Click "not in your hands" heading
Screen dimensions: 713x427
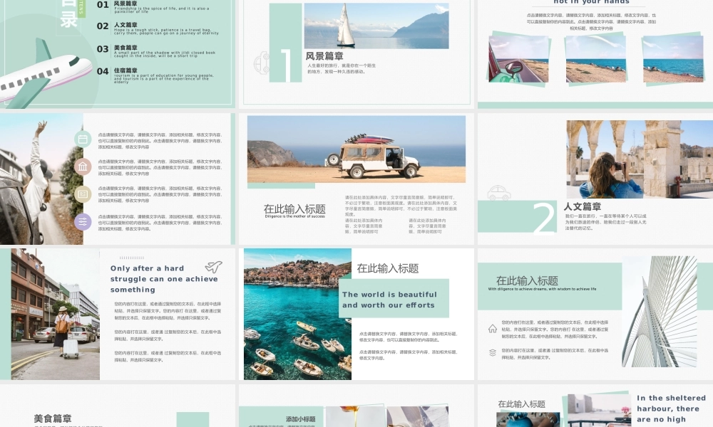592,2
